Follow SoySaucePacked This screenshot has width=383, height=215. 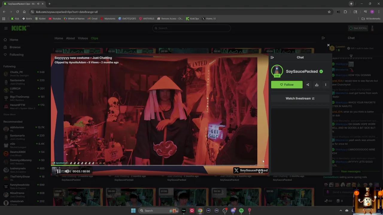point(287,85)
